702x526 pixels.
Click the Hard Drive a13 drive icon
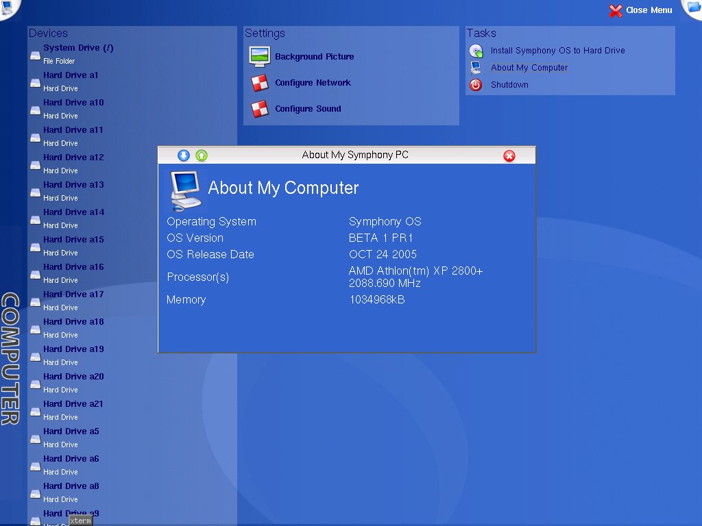[36, 192]
